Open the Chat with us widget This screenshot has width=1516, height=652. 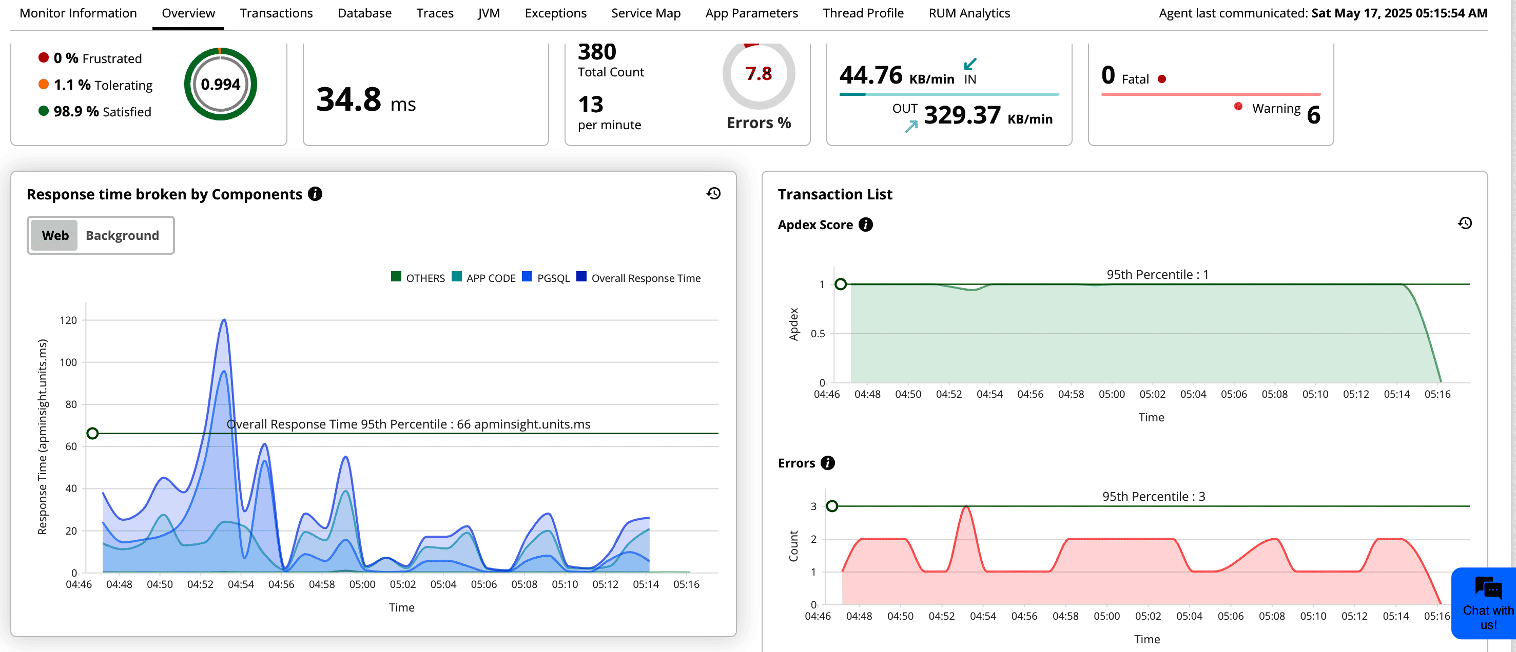[1488, 603]
